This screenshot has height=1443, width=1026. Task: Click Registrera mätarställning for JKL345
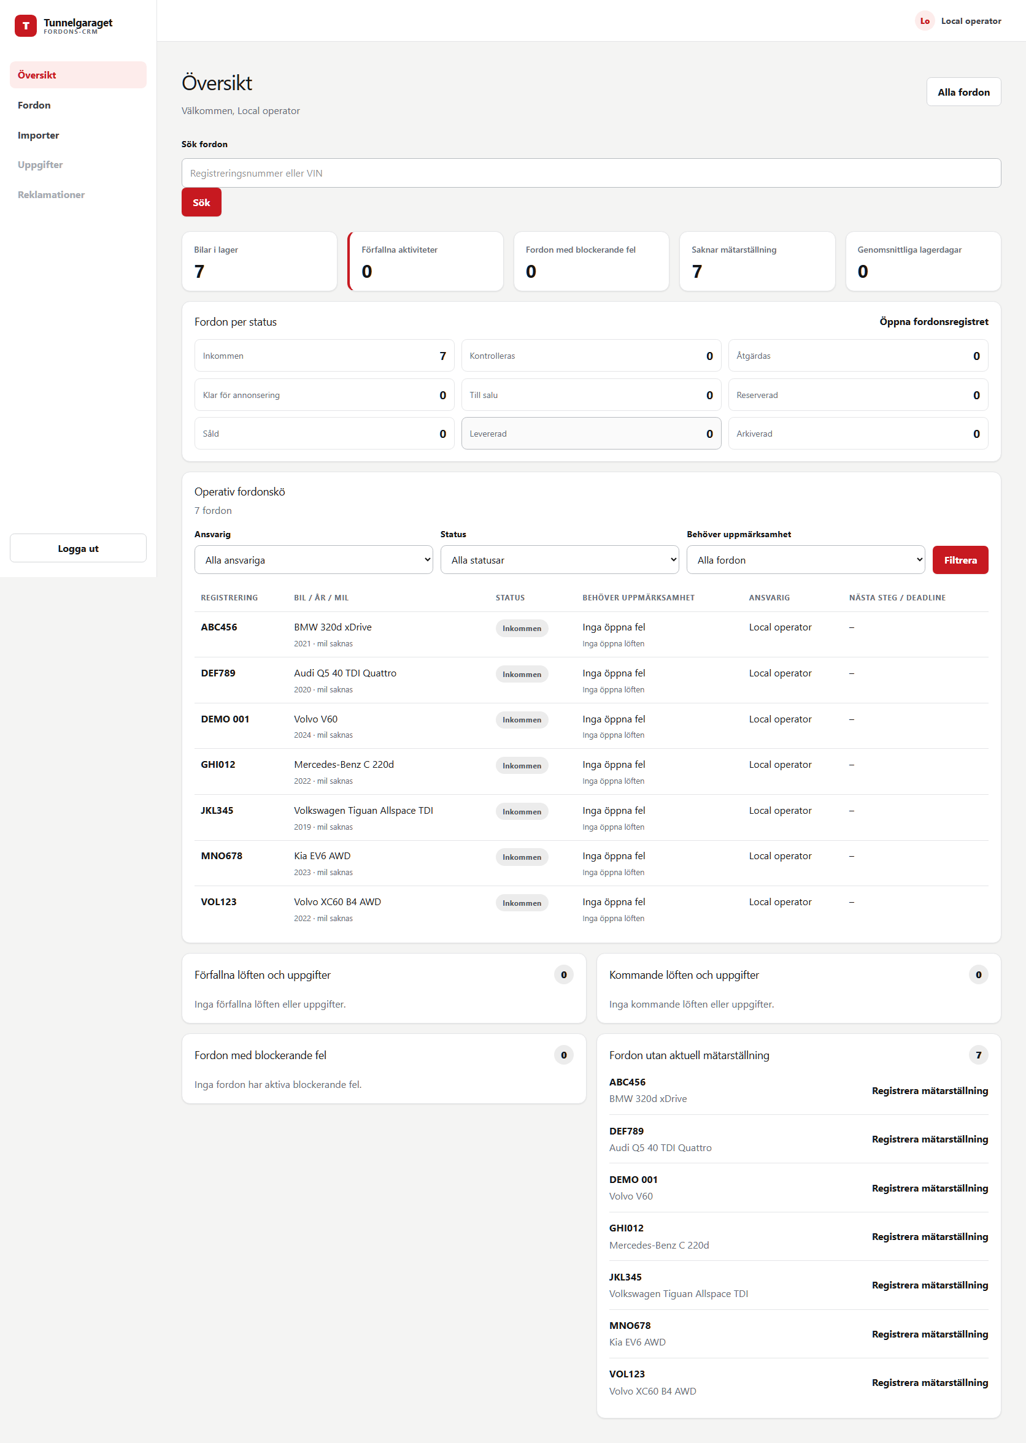(x=929, y=1285)
